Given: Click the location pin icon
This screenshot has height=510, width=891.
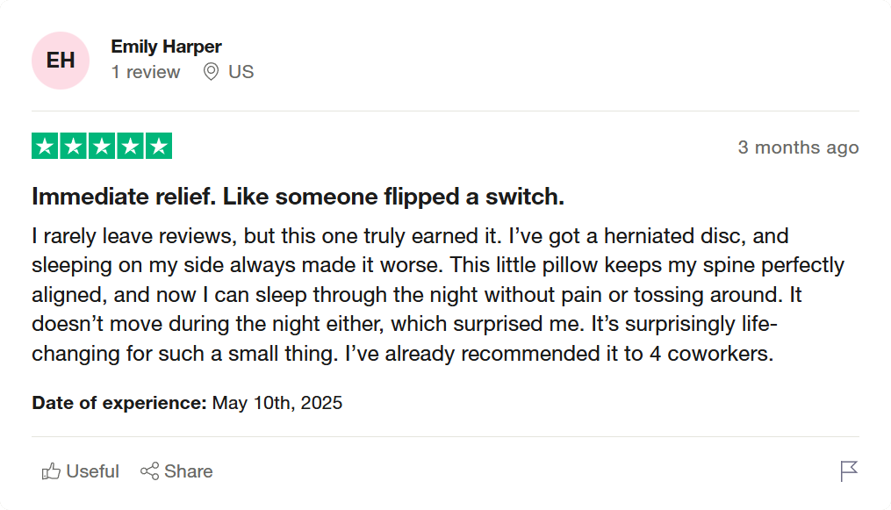Looking at the screenshot, I should point(211,72).
